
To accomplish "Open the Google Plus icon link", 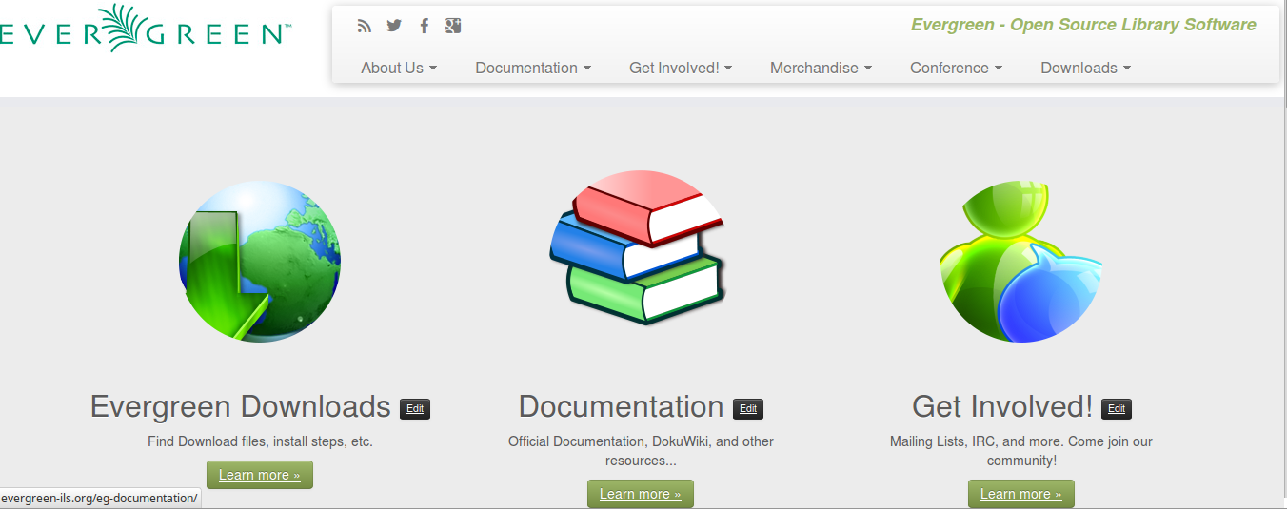I will pyautogui.click(x=453, y=26).
